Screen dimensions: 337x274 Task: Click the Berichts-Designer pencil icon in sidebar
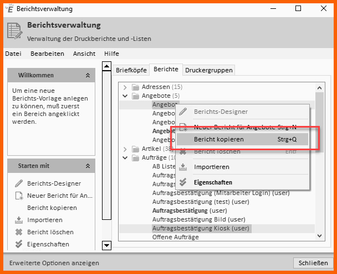(18, 183)
